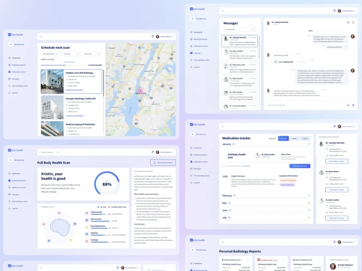Image resolution: width=362 pixels, height=271 pixels.
Task: Click the radiology center list scrollbar
Action: (x=104, y=83)
